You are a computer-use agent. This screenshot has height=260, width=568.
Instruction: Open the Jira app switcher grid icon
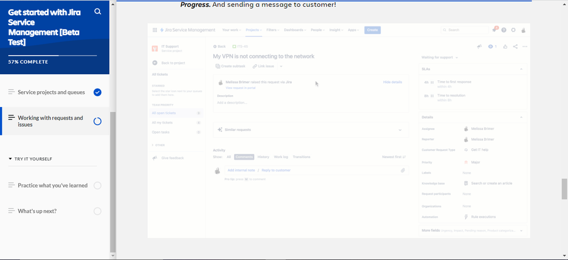point(155,30)
